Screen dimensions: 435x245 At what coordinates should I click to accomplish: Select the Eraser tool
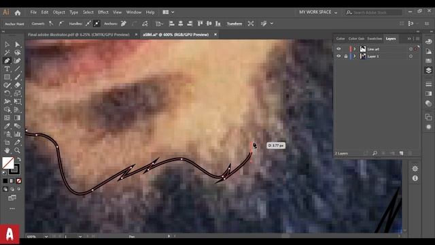[17, 85]
